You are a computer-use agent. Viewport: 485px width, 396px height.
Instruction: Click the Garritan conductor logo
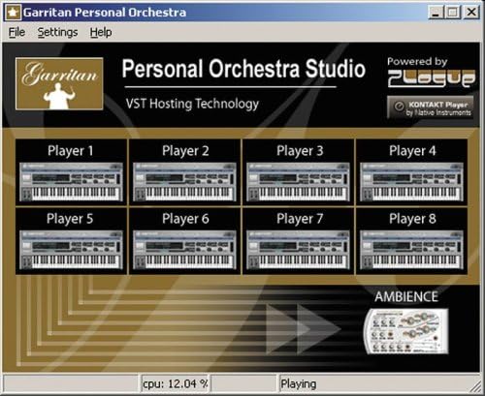click(x=59, y=84)
